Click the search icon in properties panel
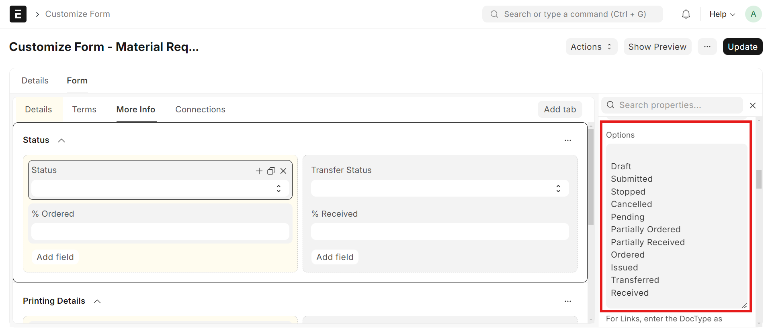The height and width of the screenshot is (329, 766). click(610, 105)
